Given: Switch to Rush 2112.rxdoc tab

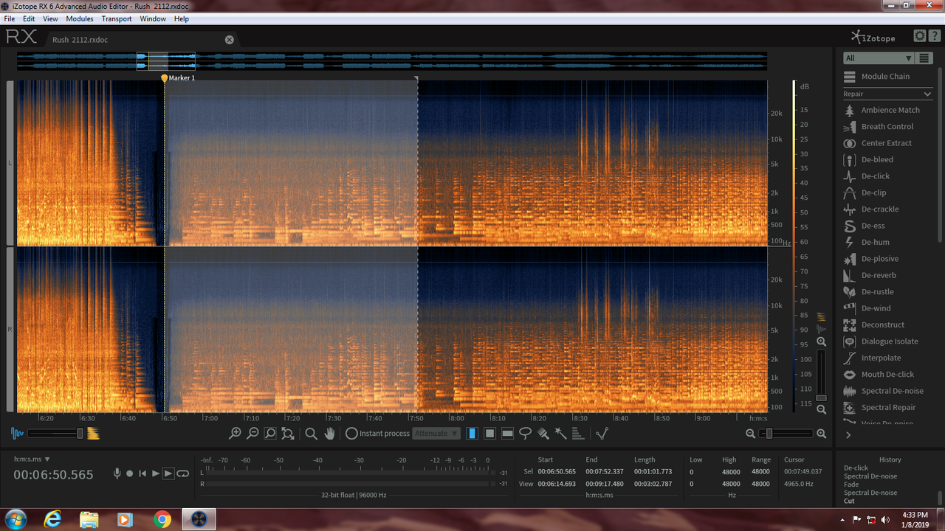Looking at the screenshot, I should tap(80, 40).
